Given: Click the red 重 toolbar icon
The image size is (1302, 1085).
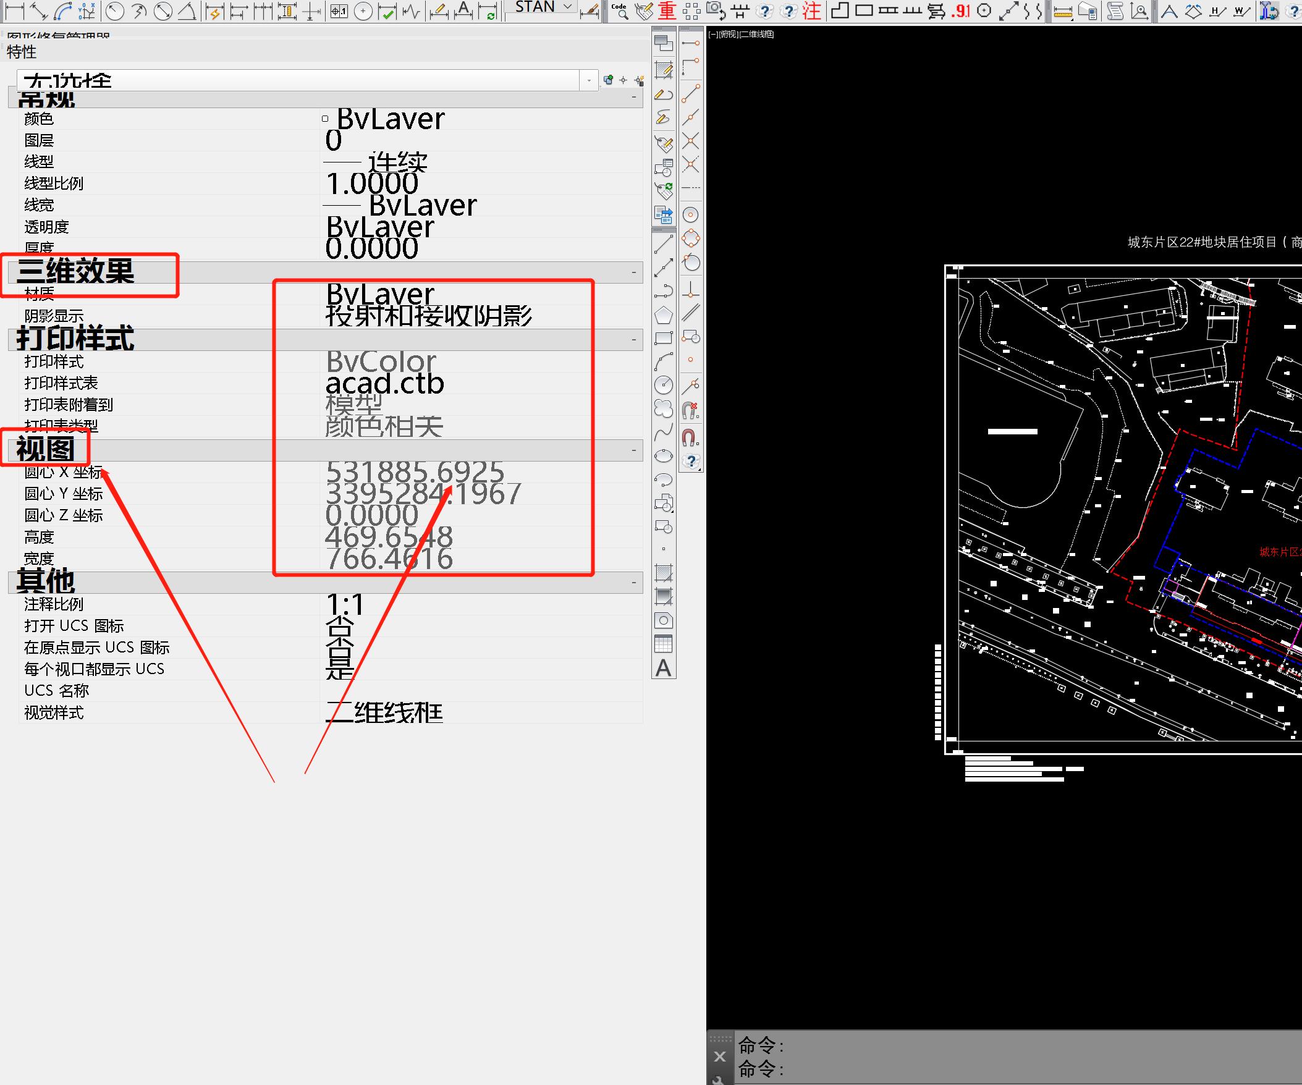Looking at the screenshot, I should (x=667, y=11).
